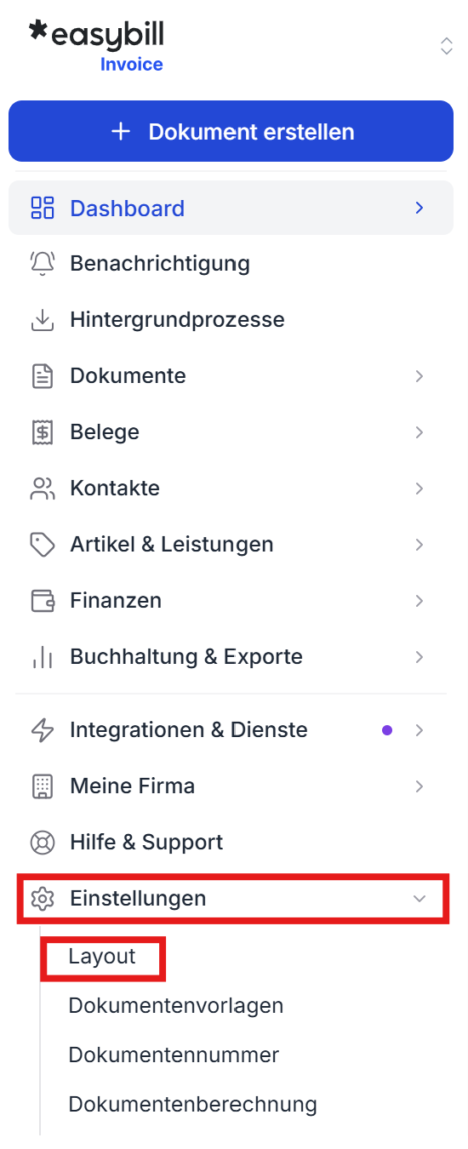This screenshot has width=468, height=1149.
Task: Click the Kontakte people icon
Action: coord(42,489)
